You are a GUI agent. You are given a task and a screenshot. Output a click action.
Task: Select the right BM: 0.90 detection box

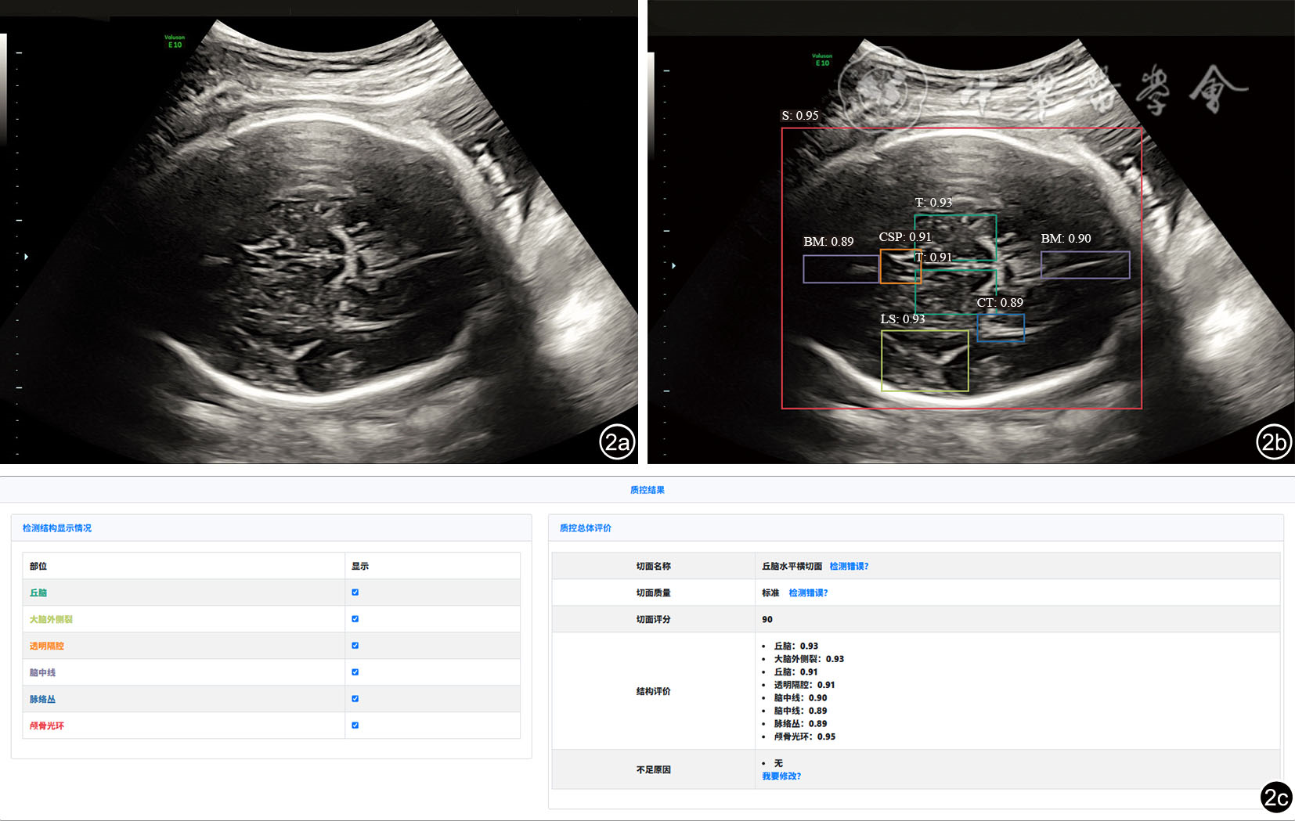coord(1084,265)
